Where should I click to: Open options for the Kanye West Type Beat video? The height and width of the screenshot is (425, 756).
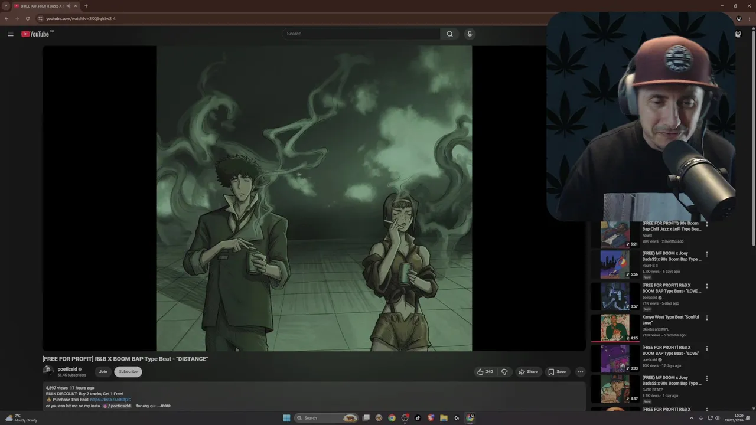pyautogui.click(x=706, y=318)
